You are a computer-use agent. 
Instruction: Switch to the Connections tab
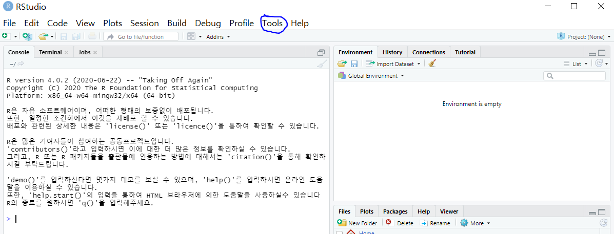pyautogui.click(x=429, y=52)
